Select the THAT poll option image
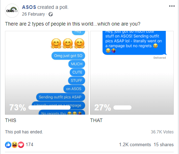Viewport: 179px width, 154px height. click(132, 73)
